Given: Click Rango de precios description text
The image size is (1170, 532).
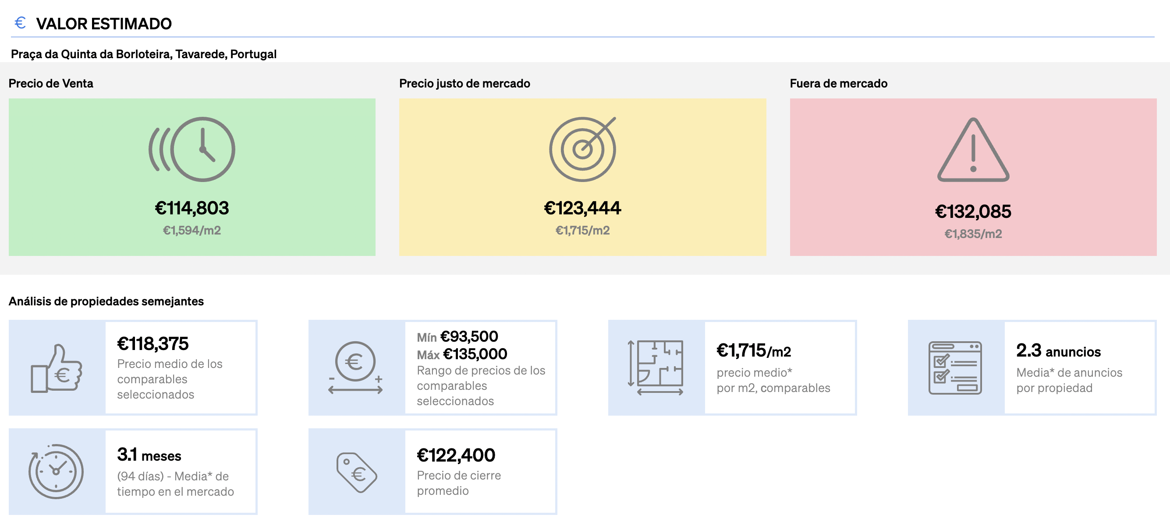Looking at the screenshot, I should [x=481, y=385].
